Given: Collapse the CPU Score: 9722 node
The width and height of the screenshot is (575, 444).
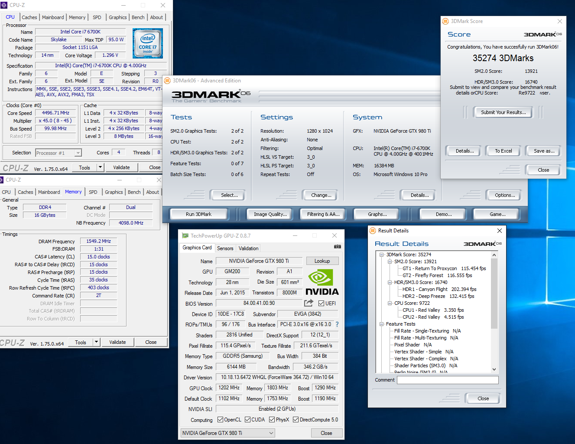Looking at the screenshot, I should pos(390,303).
